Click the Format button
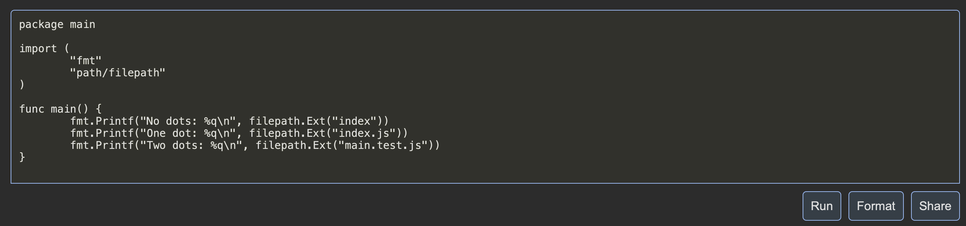This screenshot has width=966, height=226. point(876,206)
